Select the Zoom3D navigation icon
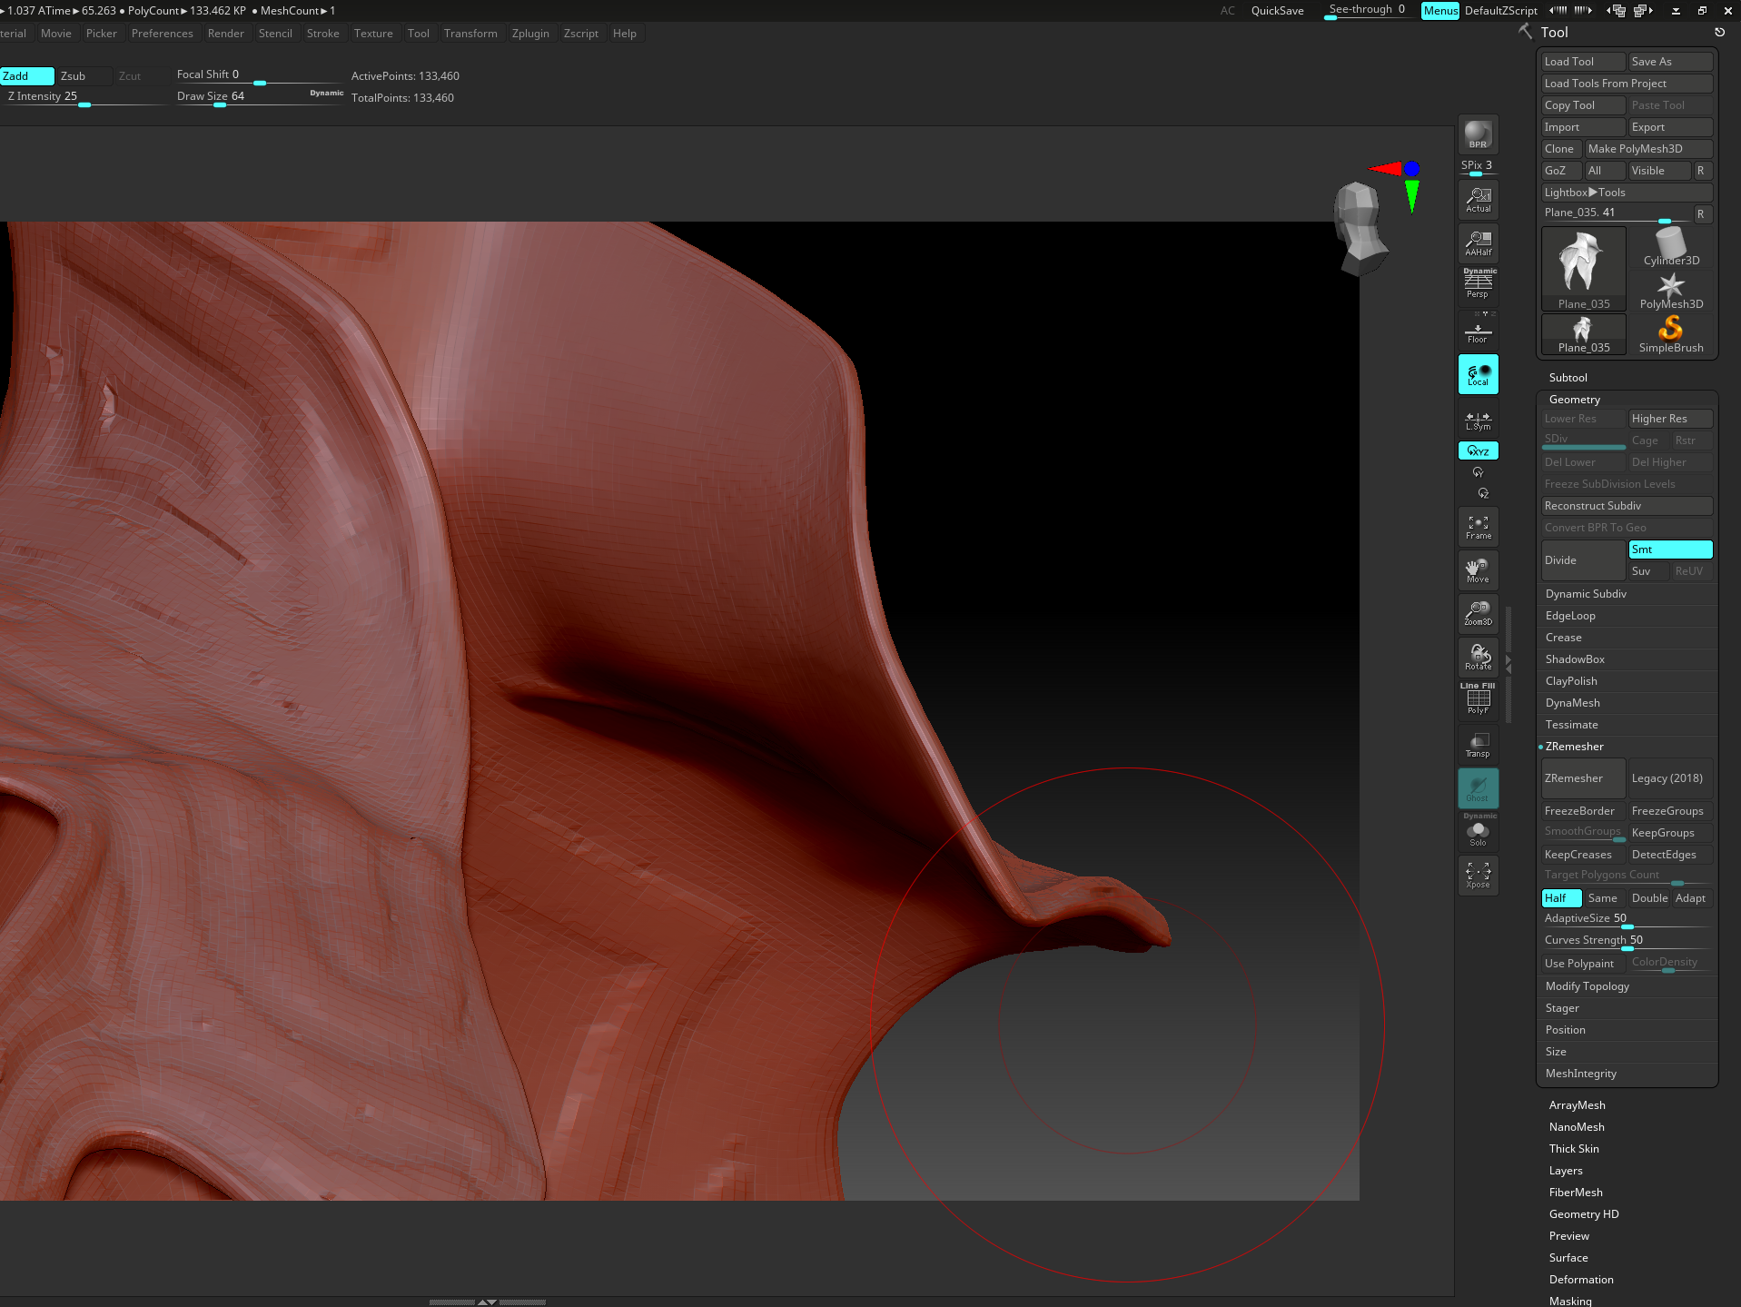 (1478, 613)
